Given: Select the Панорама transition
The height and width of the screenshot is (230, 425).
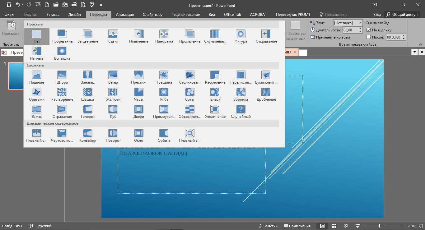Looking at the screenshot, I should [x=164, y=36].
